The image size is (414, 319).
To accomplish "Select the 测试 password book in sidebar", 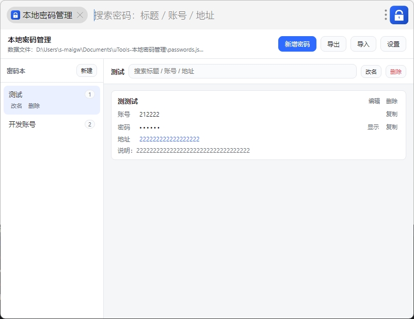I will (x=52, y=100).
